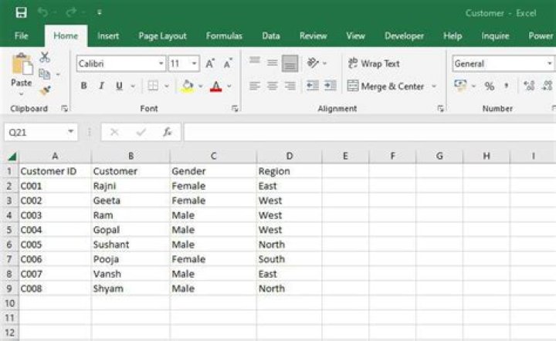
Task: Apply Percent Style number format
Action: (x=489, y=86)
